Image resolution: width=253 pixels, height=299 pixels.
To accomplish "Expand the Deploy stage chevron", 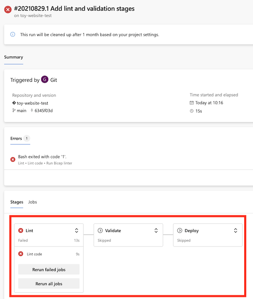I will 236,230.
